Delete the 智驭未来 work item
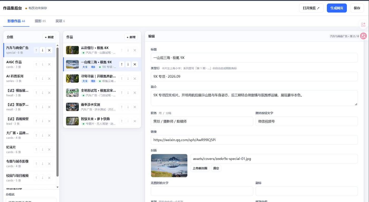This screenshot has height=202, width=369. click(x=134, y=121)
